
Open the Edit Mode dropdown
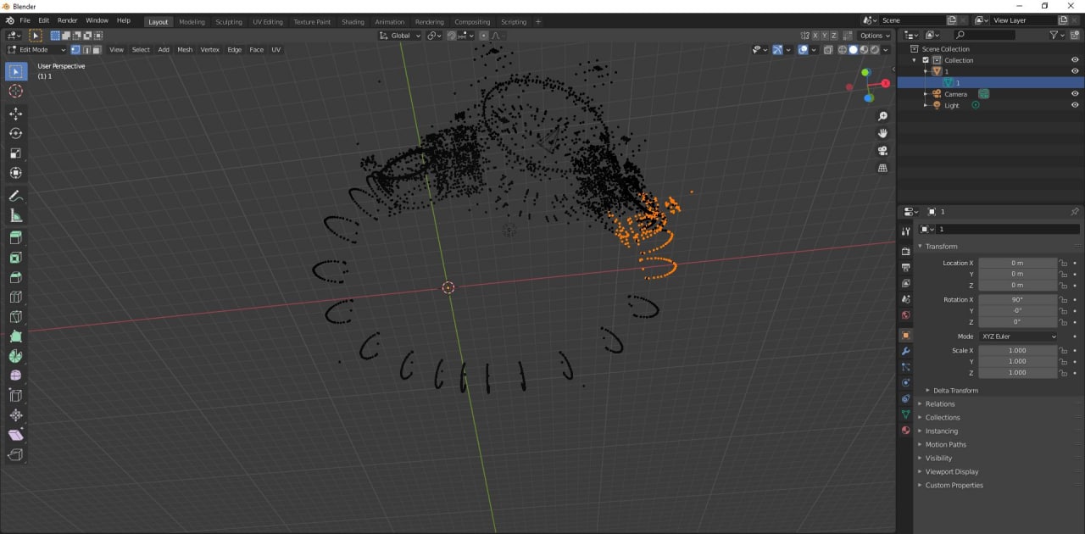click(36, 50)
